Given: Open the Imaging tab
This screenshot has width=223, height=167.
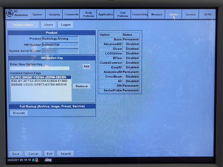Looking at the screenshot, I should [54, 14].
